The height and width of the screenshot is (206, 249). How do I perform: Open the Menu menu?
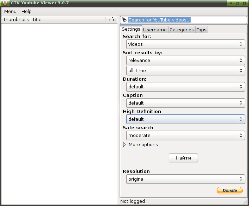click(x=10, y=11)
